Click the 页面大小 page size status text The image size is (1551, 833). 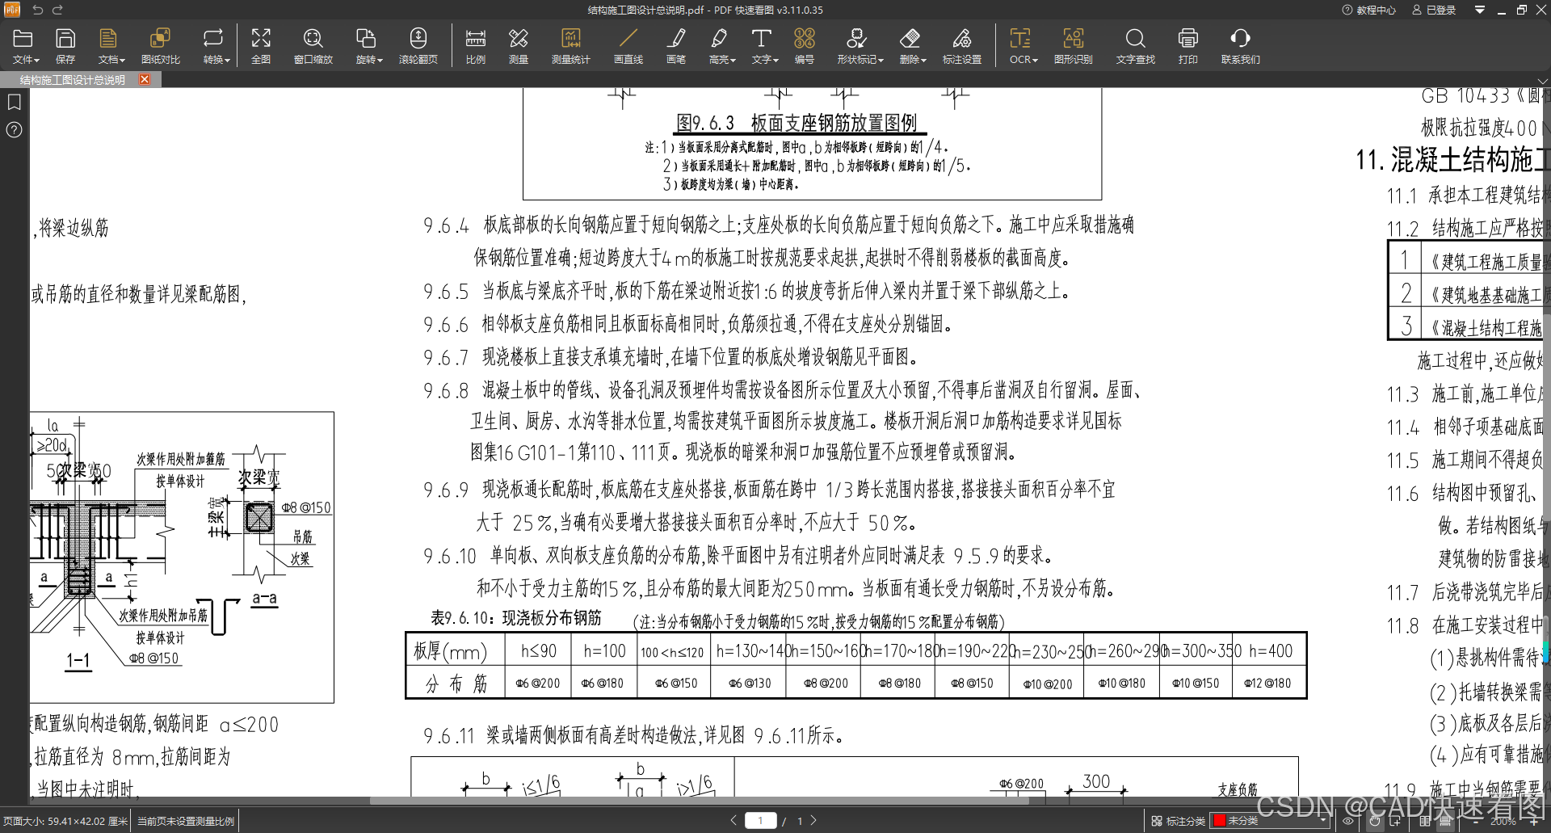[x=65, y=821]
